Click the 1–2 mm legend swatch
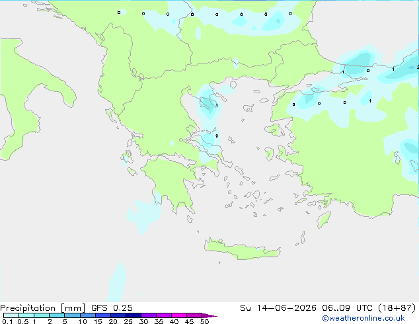The width and height of the screenshot is (419, 324). (42, 315)
